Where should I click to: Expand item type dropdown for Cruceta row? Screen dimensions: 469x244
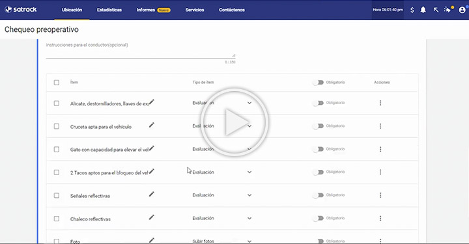click(249, 126)
